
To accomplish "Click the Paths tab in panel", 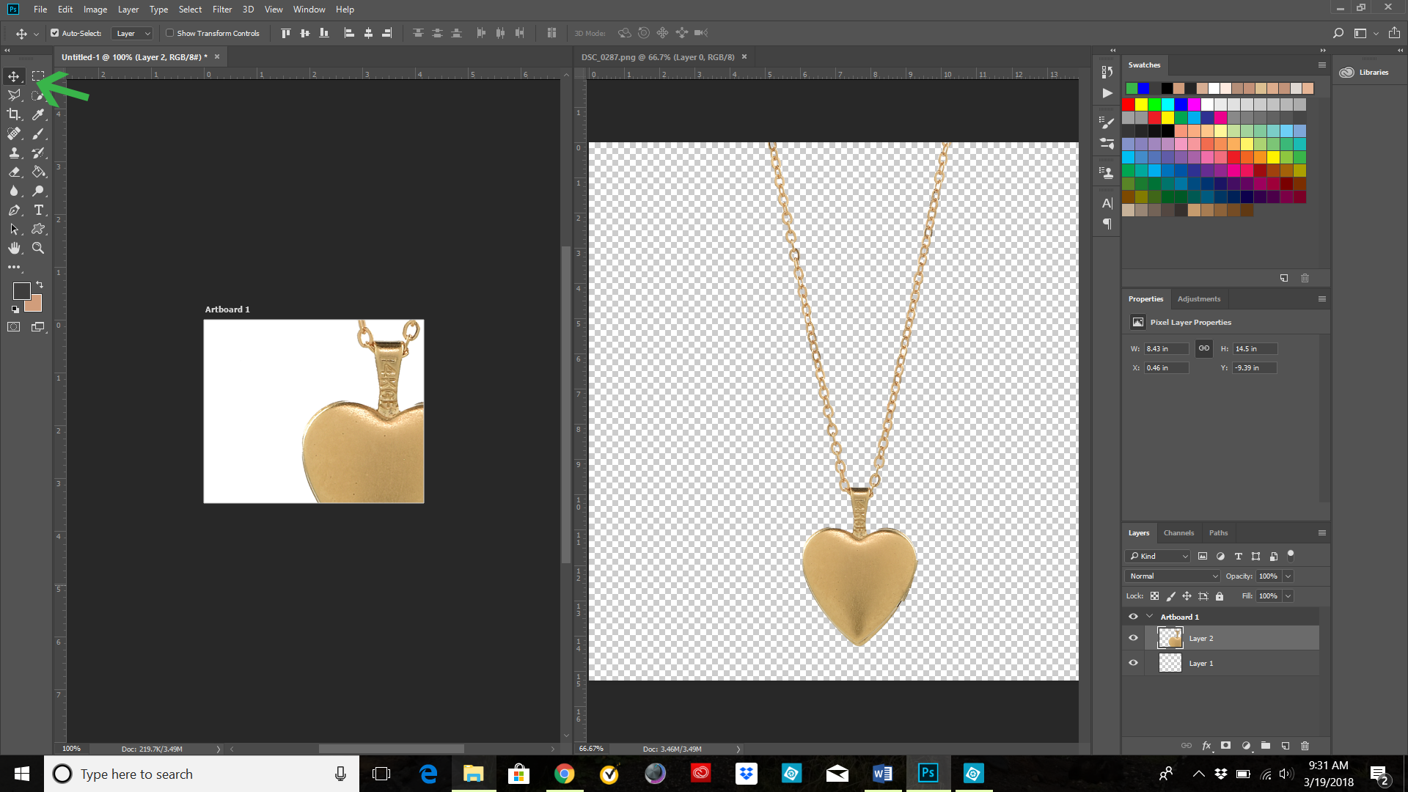I will 1217,533.
